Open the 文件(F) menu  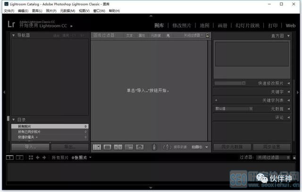click(x=9, y=11)
